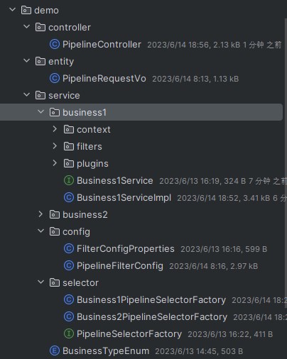Collapse the demo root package
287x359 pixels.
point(12,9)
